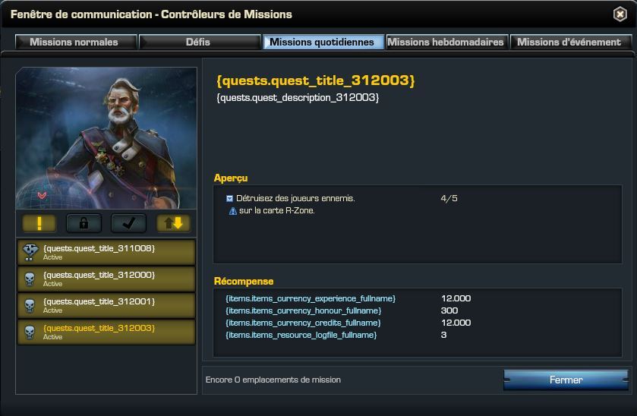Click the warning triangle beside R-Zone condition
This screenshot has height=416, width=637.
[233, 211]
